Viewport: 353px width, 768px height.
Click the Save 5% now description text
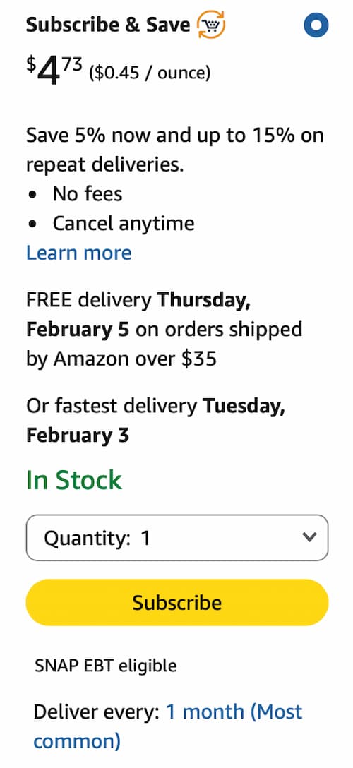pos(175,150)
